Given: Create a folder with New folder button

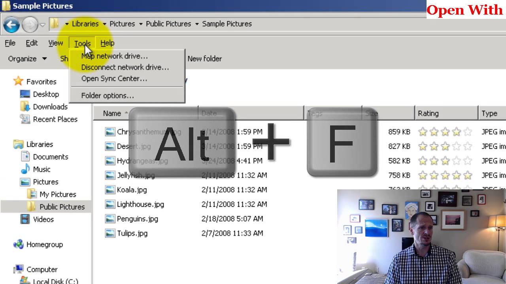Looking at the screenshot, I should pos(205,59).
